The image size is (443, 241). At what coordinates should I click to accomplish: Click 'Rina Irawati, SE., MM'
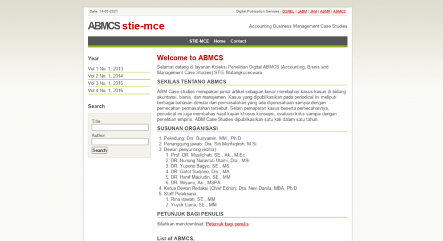click(x=193, y=199)
